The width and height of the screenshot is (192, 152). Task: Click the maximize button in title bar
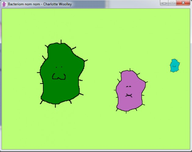click(x=172, y=3)
